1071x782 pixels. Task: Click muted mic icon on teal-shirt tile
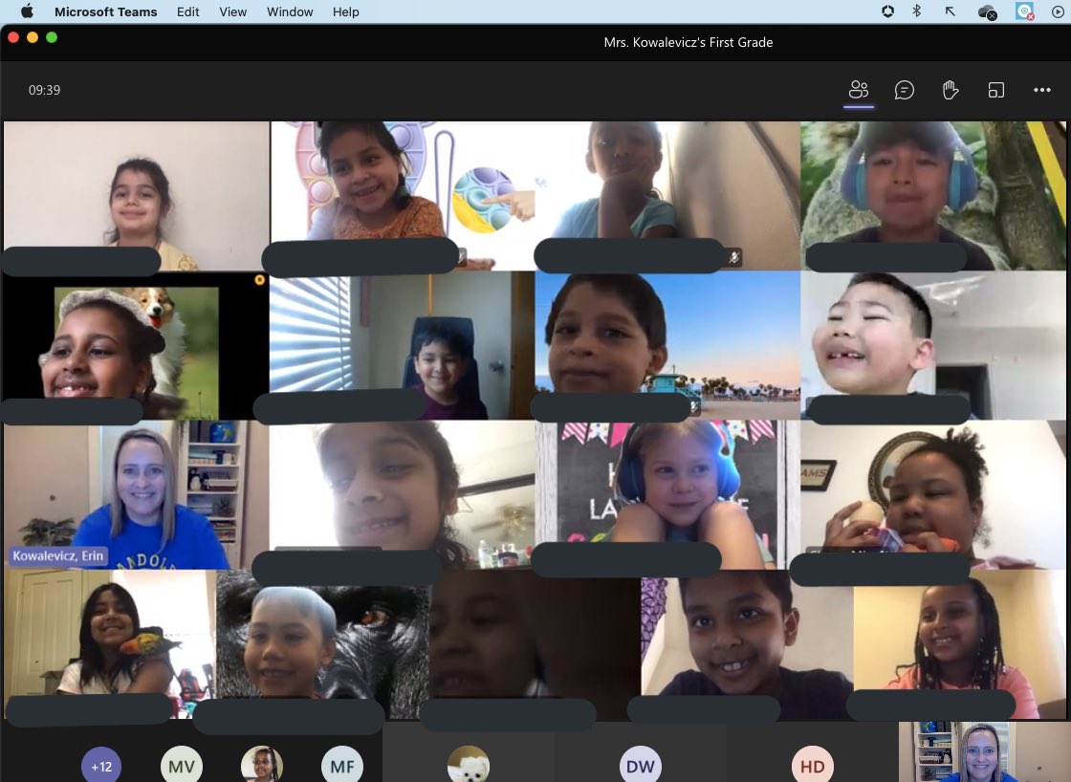pos(733,257)
